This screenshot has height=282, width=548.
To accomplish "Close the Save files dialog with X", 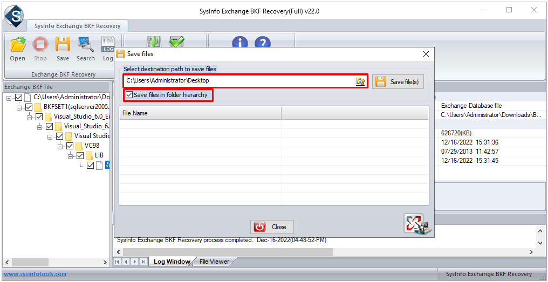I will point(426,54).
